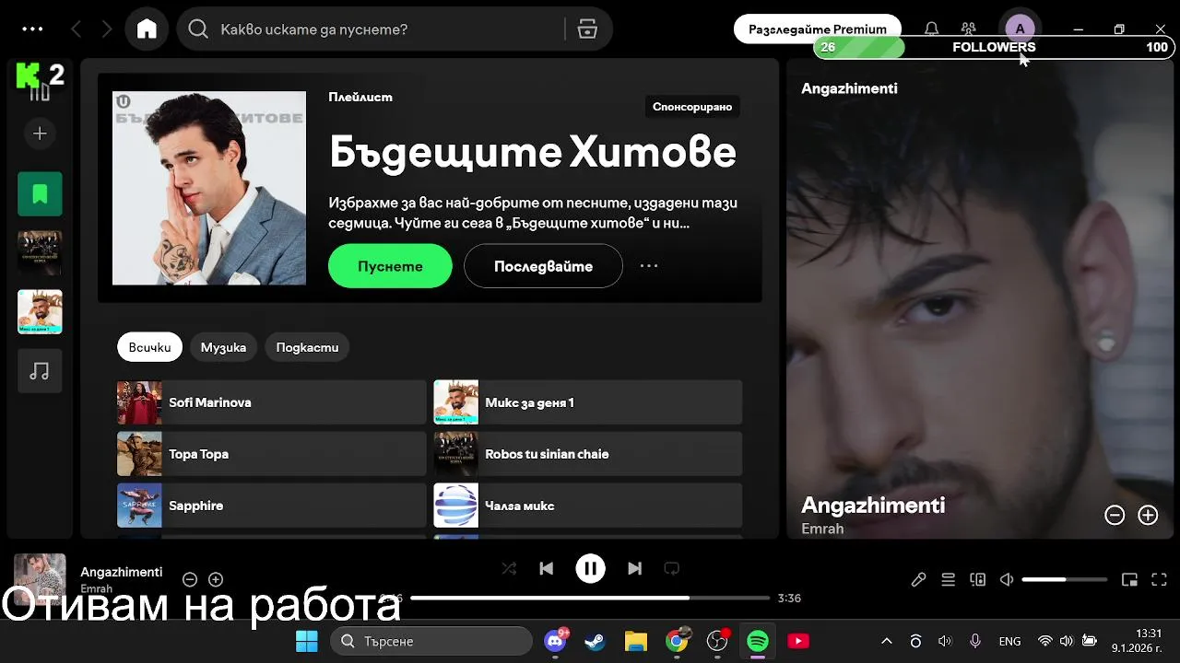This screenshot has height=663, width=1180.
Task: Open the music note sidebar item
Action: pyautogui.click(x=40, y=371)
